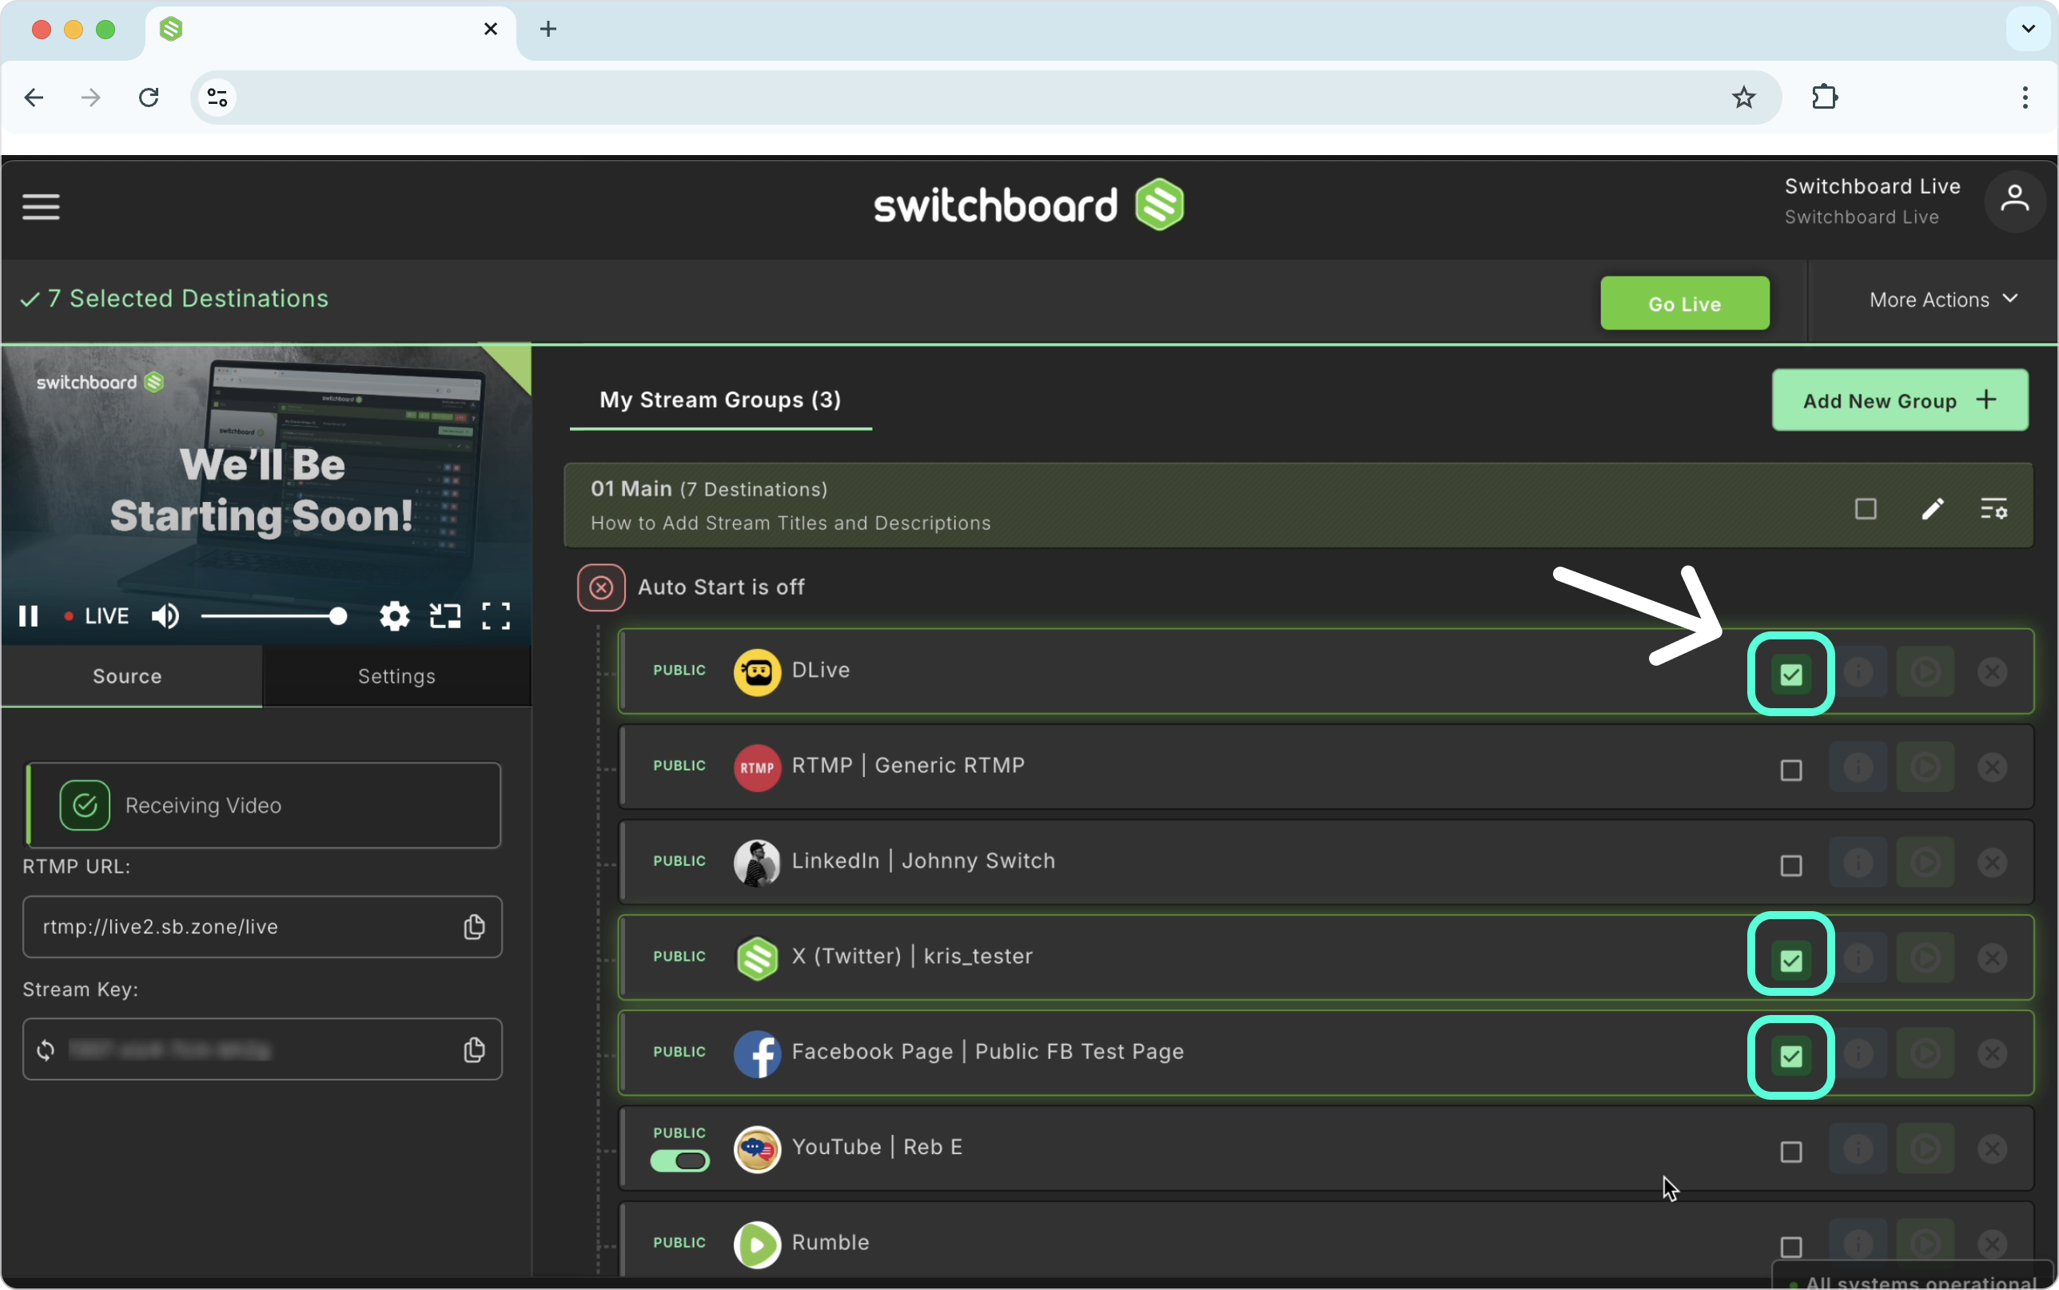Viewport: 2059px width, 1290px height.
Task: Check the YouTube Reb E checkbox
Action: click(1791, 1152)
